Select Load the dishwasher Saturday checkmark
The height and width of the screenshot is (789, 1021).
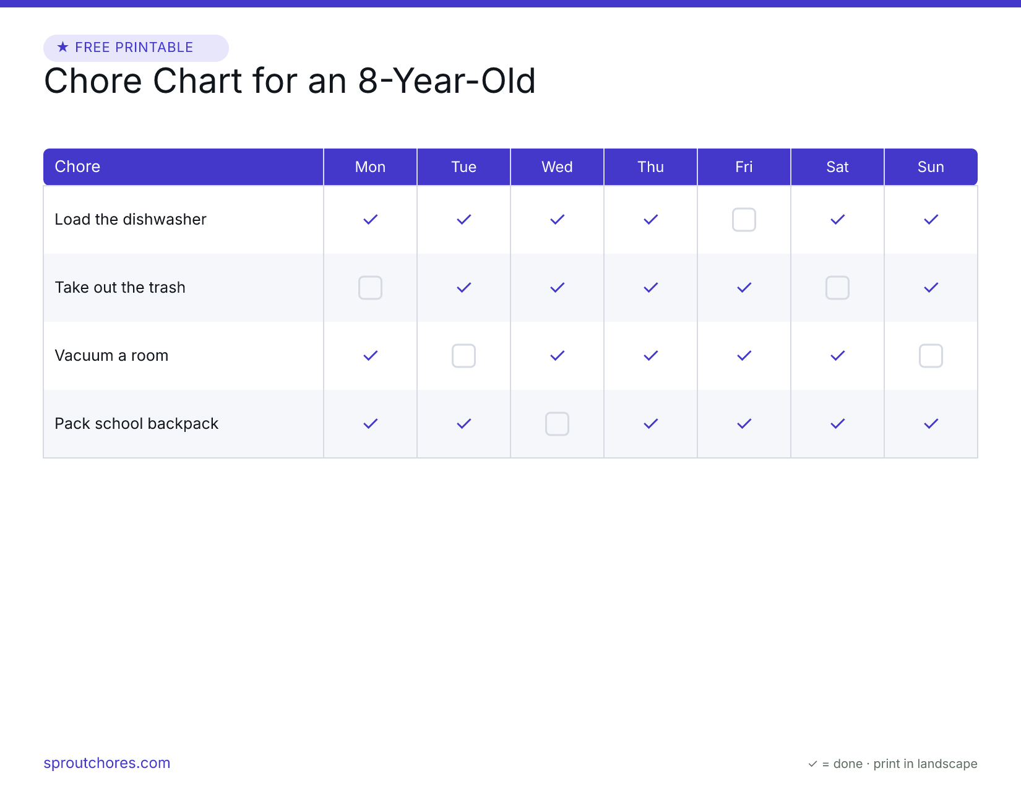(x=837, y=220)
